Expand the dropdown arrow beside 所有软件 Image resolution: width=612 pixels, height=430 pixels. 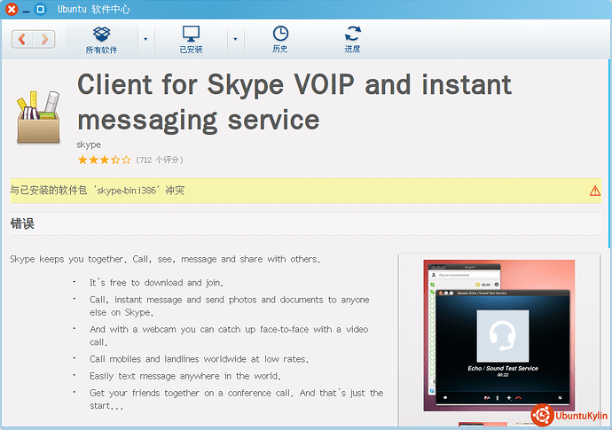coord(145,39)
